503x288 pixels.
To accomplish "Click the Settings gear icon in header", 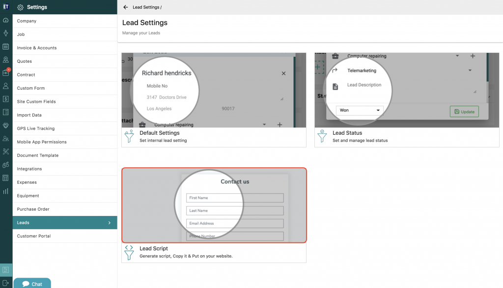I will point(20,7).
